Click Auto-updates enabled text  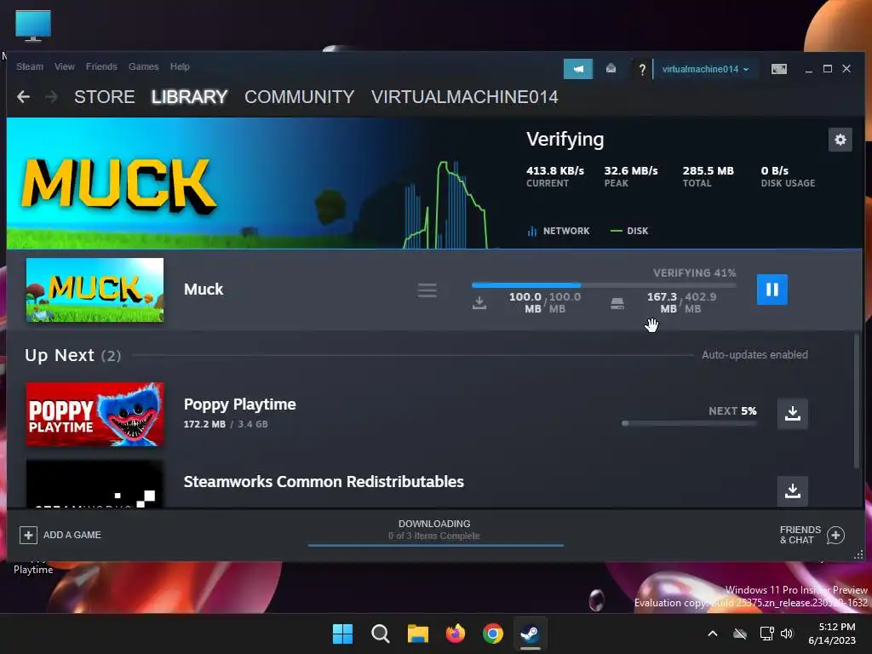(754, 355)
